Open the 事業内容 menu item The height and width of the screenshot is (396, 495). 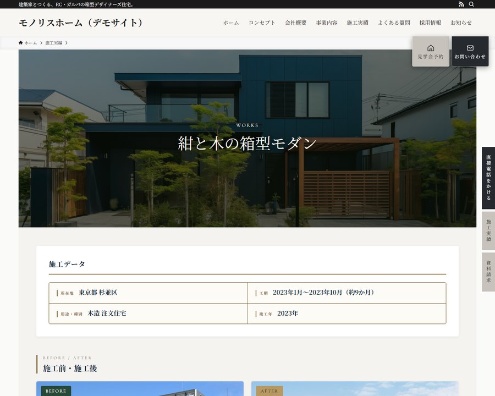pyautogui.click(x=327, y=23)
